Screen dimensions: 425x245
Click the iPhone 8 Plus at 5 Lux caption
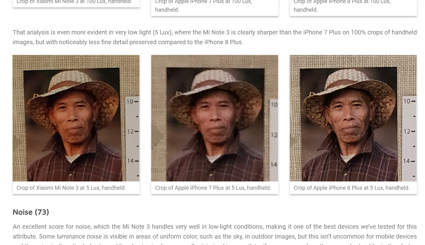pos(352,188)
